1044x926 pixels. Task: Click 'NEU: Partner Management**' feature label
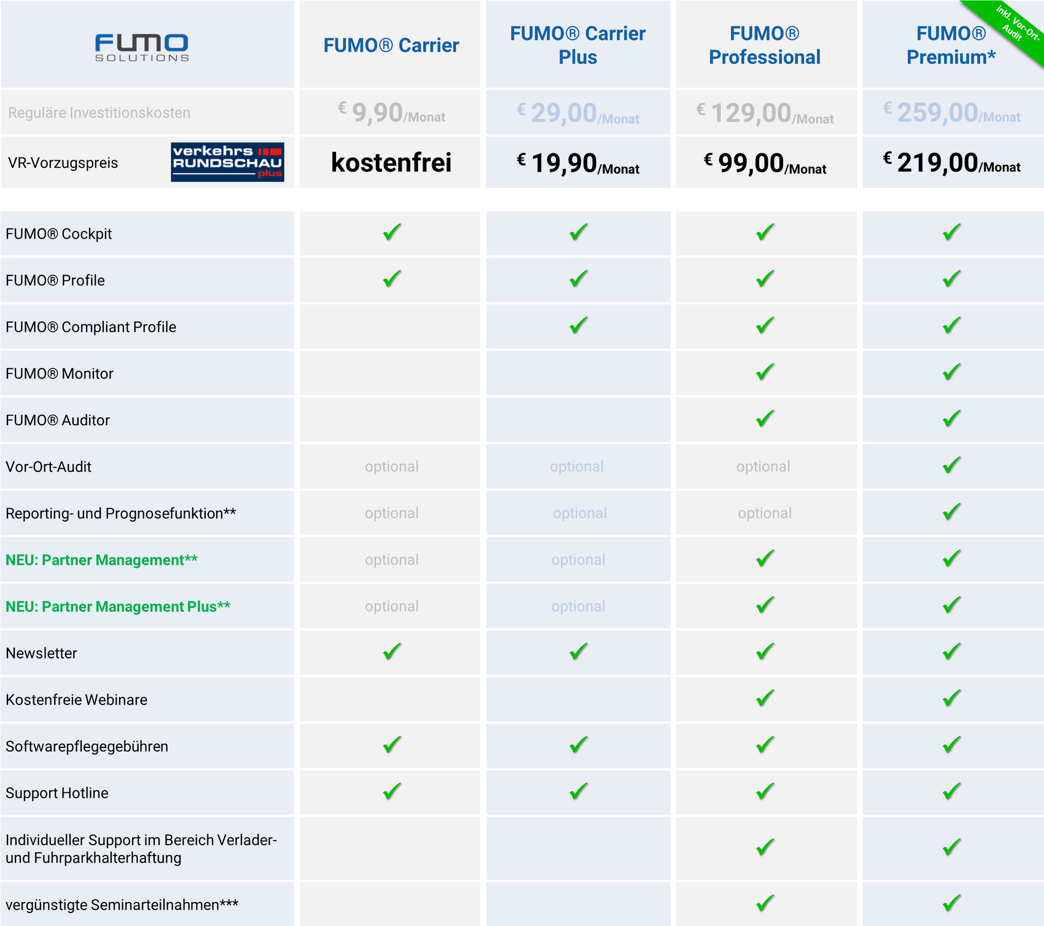(101, 560)
